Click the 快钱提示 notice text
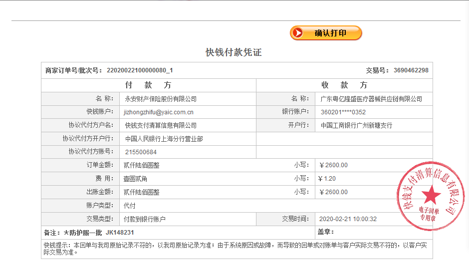The image size is (469, 280). [234, 249]
